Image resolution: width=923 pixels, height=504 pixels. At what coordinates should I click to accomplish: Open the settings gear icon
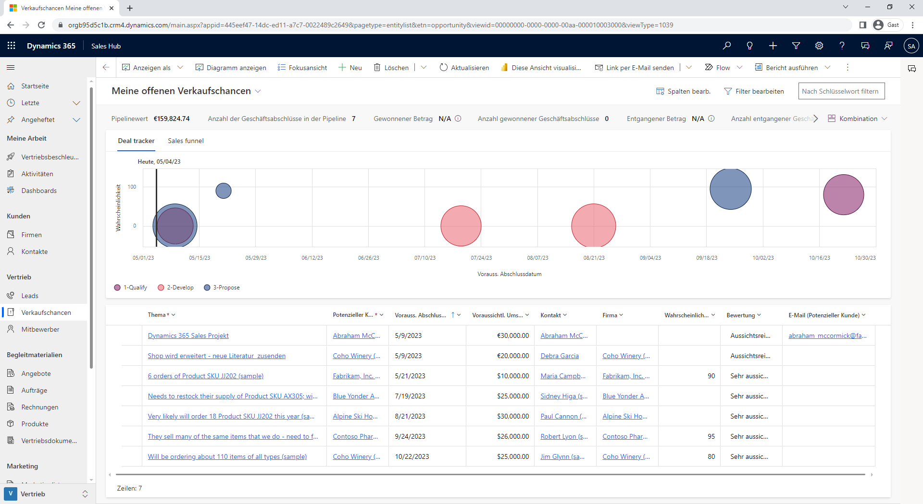819,46
